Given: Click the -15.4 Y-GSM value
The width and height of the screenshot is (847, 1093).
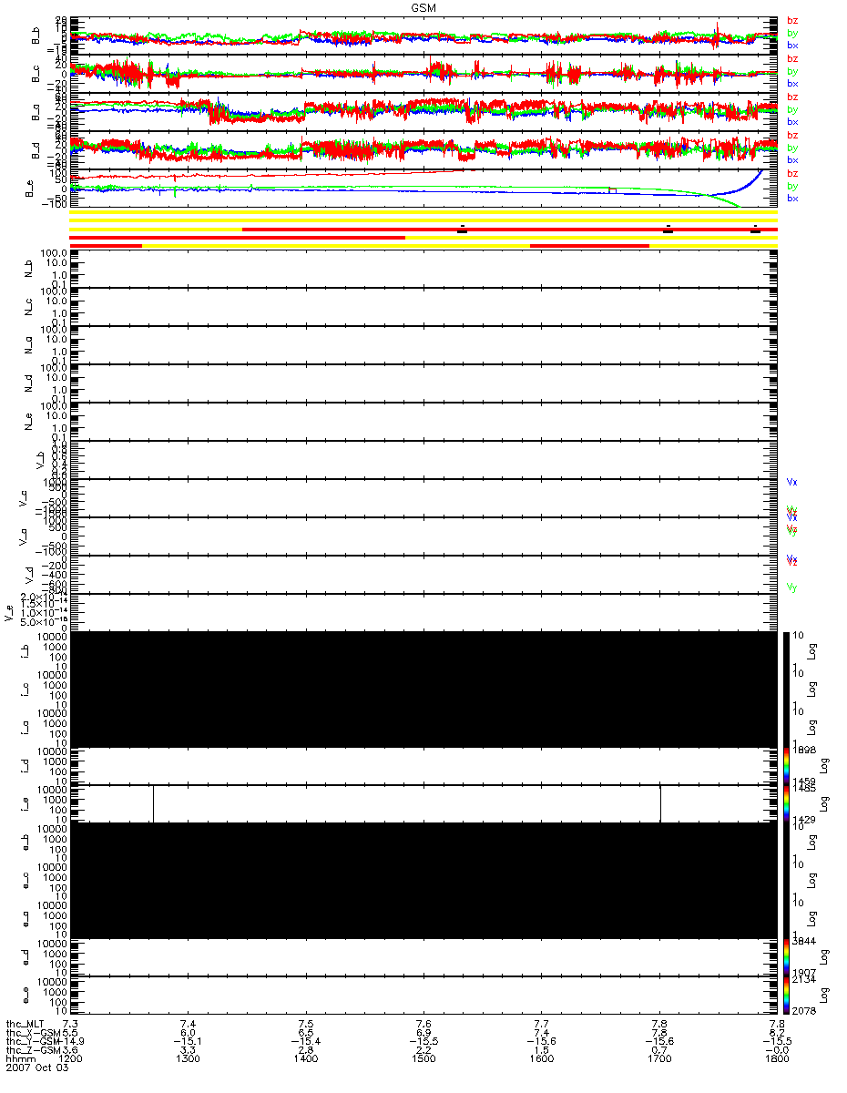Looking at the screenshot, I should click(x=306, y=1041).
